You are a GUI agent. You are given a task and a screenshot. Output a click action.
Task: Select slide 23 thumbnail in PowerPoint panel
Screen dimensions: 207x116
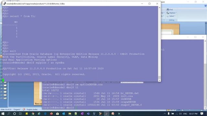pyautogui.click(x=5, y=98)
